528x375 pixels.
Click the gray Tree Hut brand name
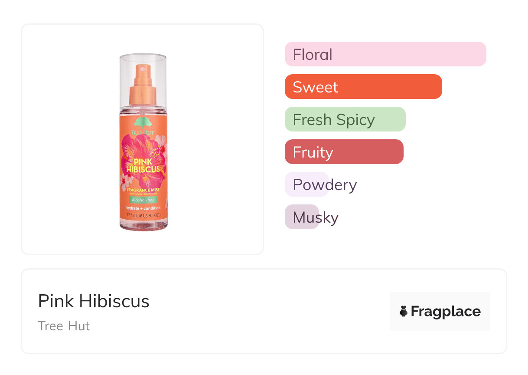64,326
